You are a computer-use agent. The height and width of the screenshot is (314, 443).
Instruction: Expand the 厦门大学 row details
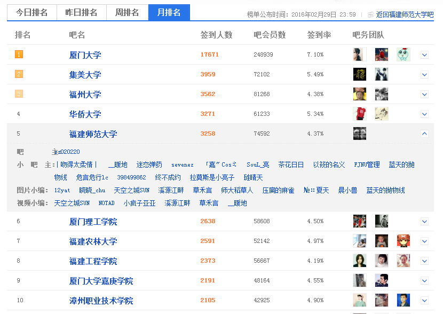coord(424,55)
